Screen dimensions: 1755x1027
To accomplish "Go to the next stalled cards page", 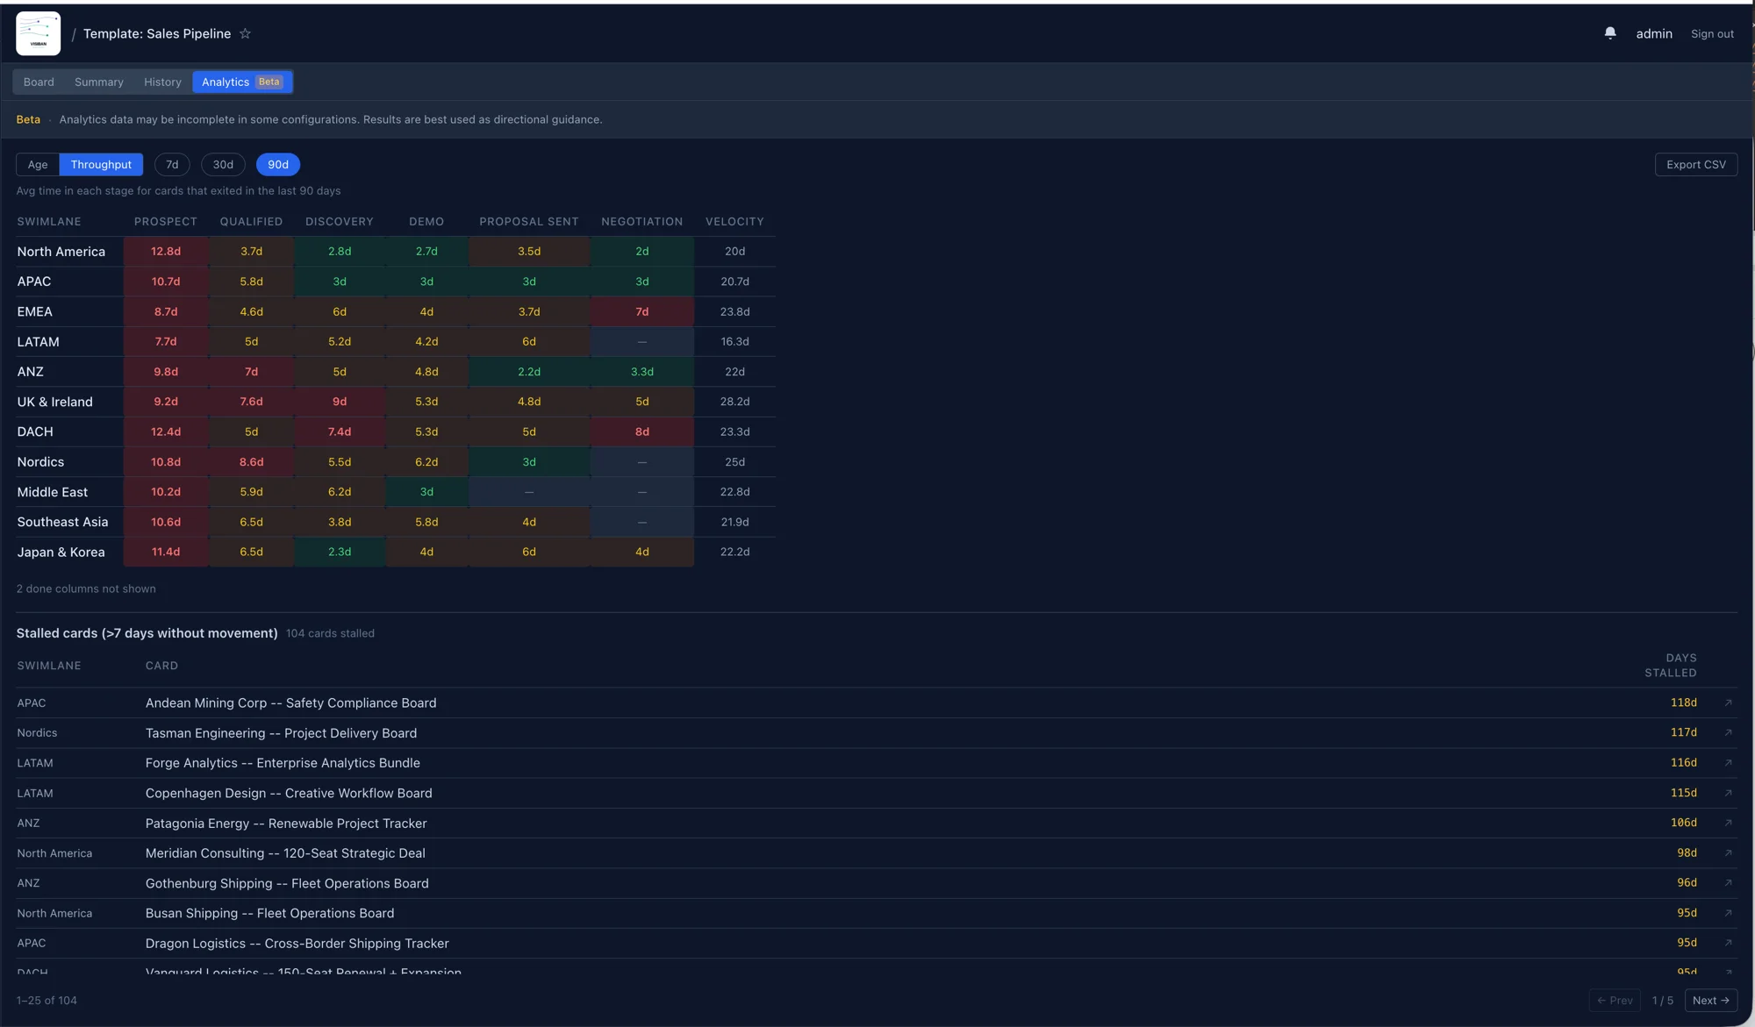I will [1710, 1000].
